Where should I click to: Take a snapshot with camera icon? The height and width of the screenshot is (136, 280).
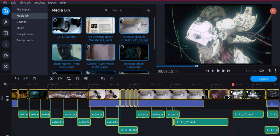pyautogui.click(x=269, y=71)
